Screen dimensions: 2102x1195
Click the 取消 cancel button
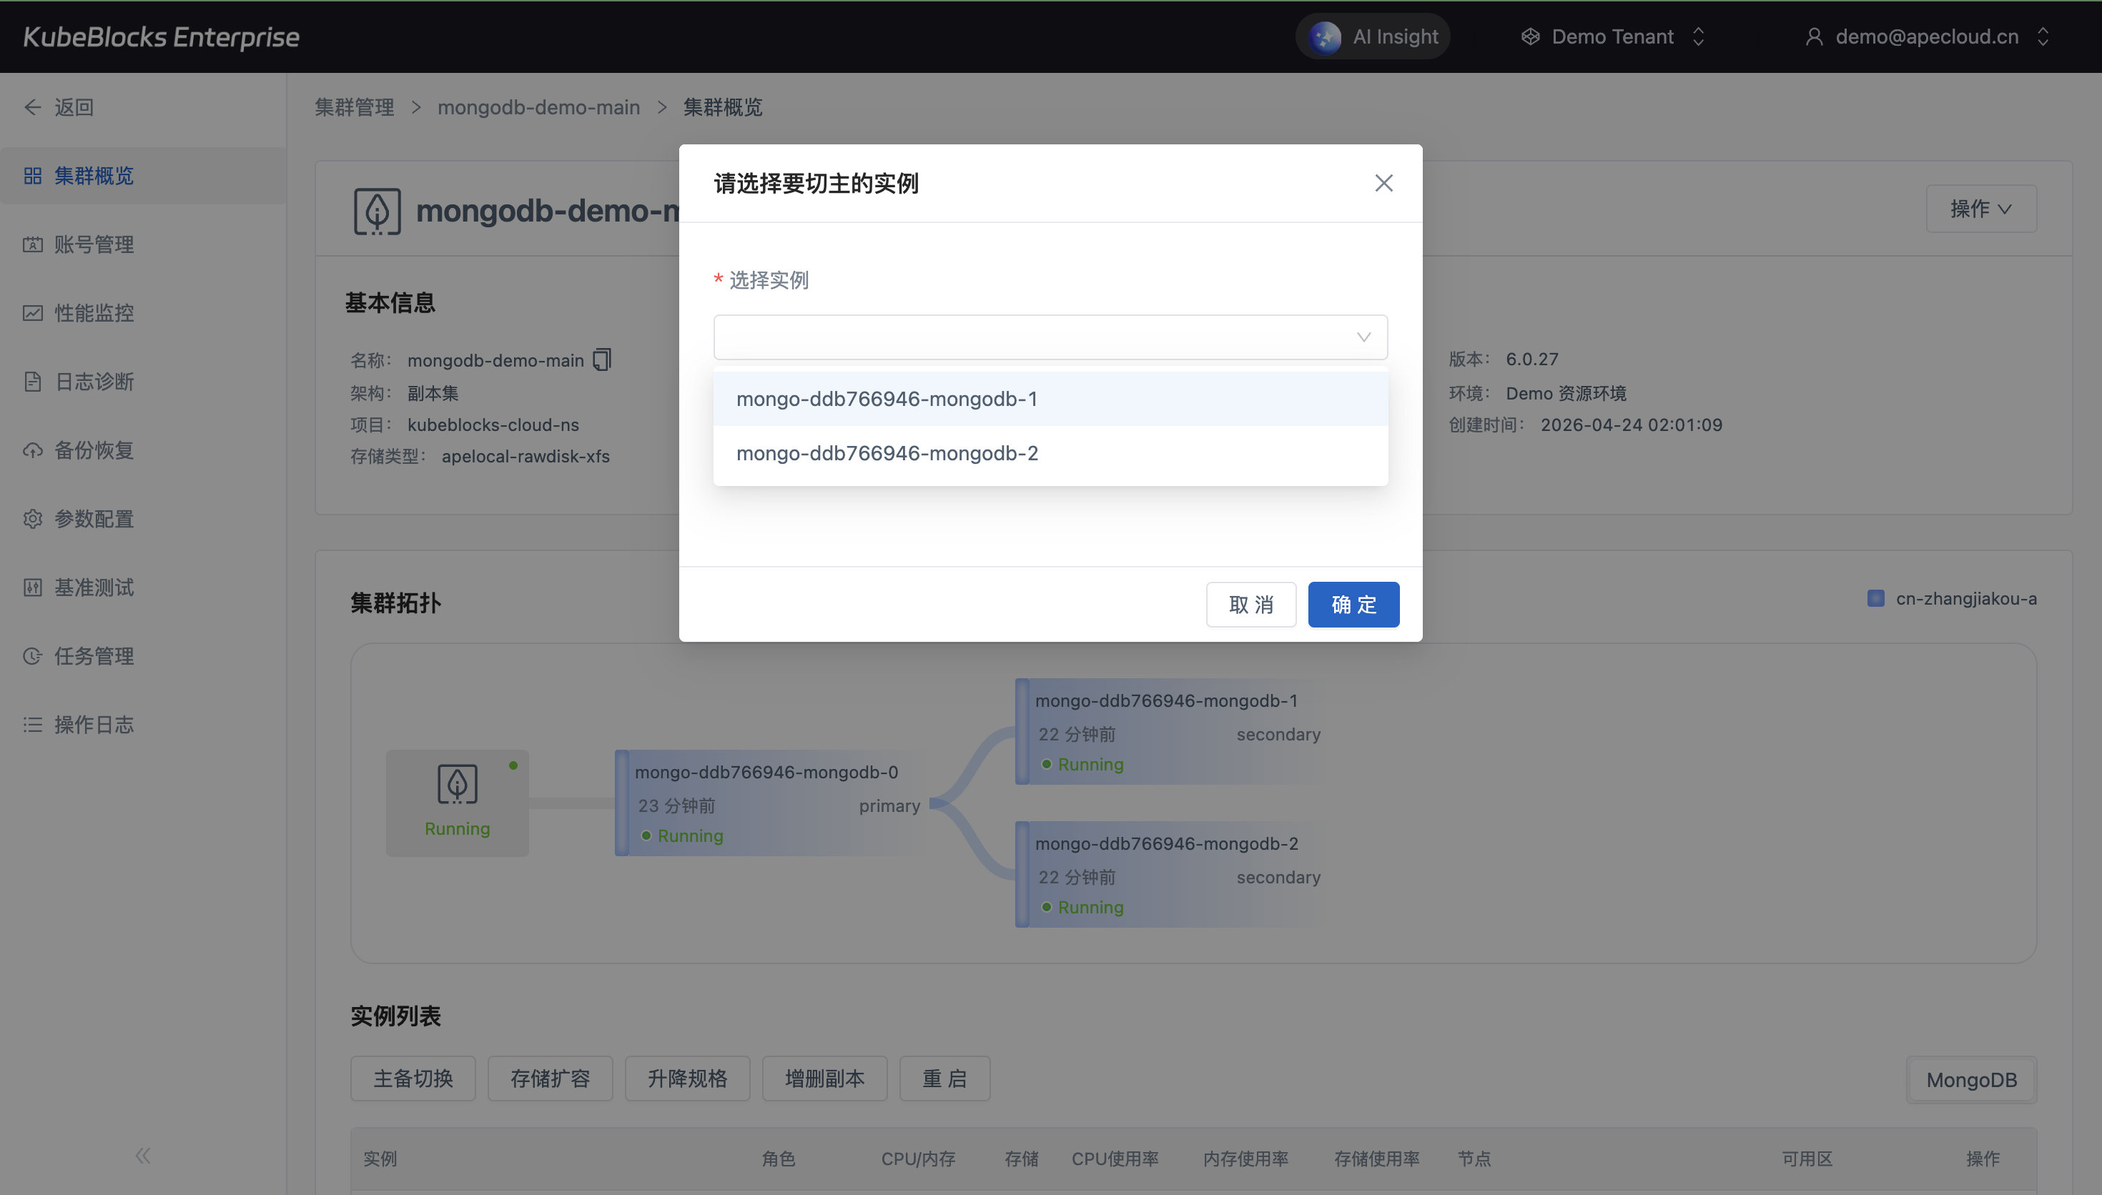[x=1250, y=605]
